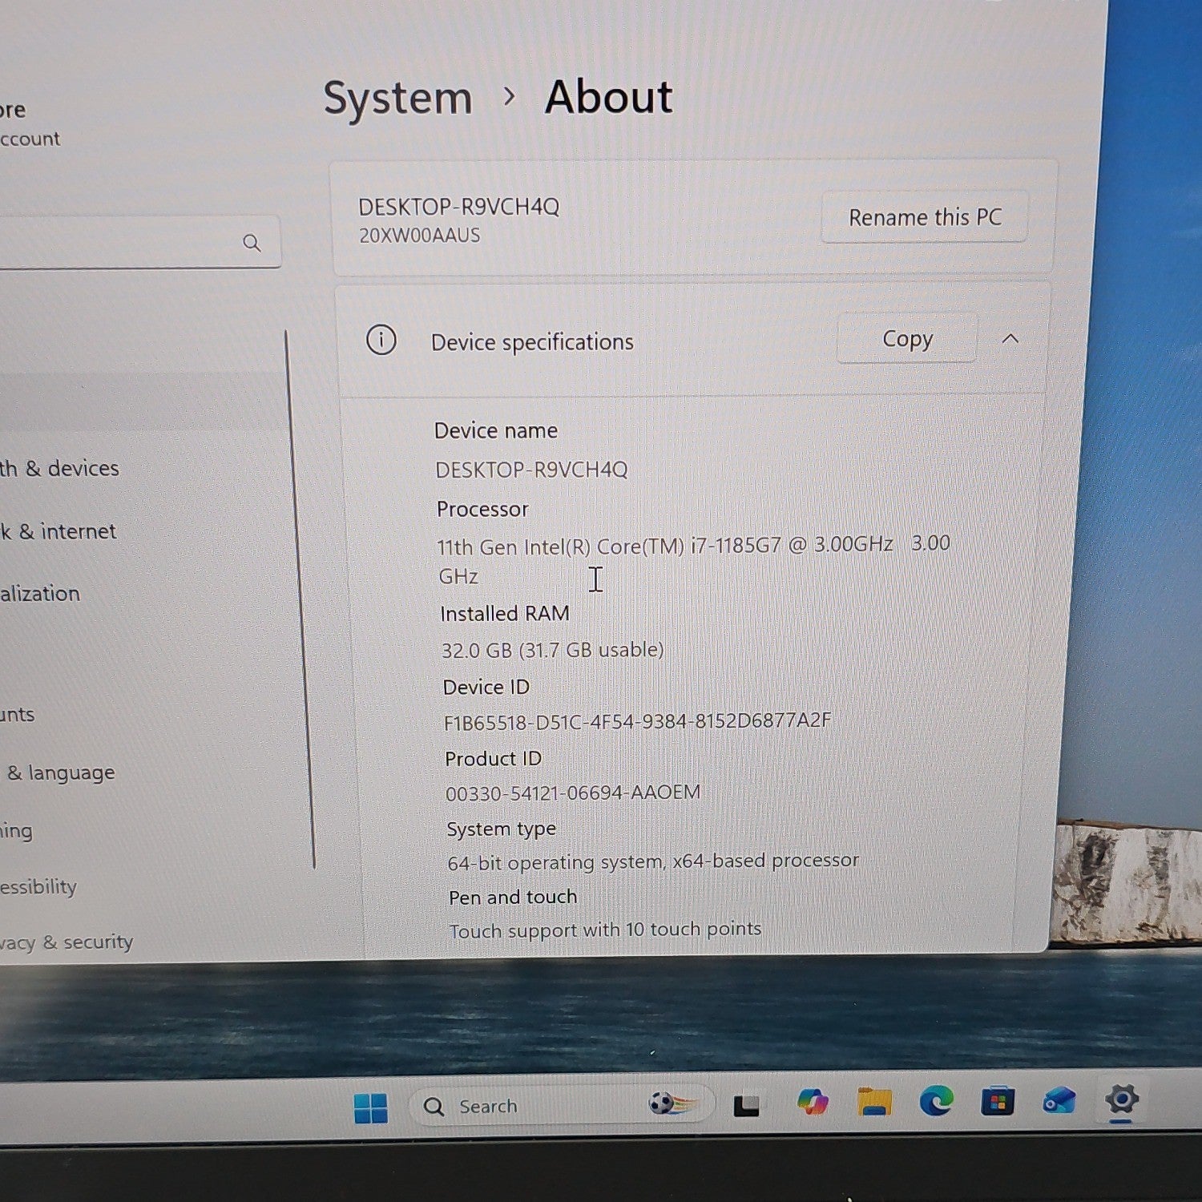1202x1202 pixels.
Task: Click the magnifier icon in settings search
Action: tap(252, 243)
